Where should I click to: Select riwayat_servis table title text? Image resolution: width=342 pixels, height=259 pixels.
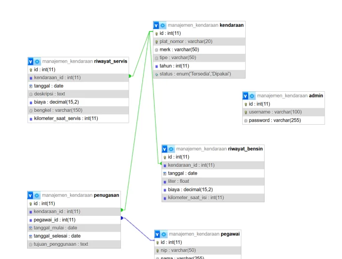111,61
